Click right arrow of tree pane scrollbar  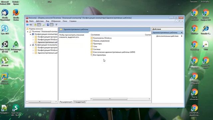[56, 102]
